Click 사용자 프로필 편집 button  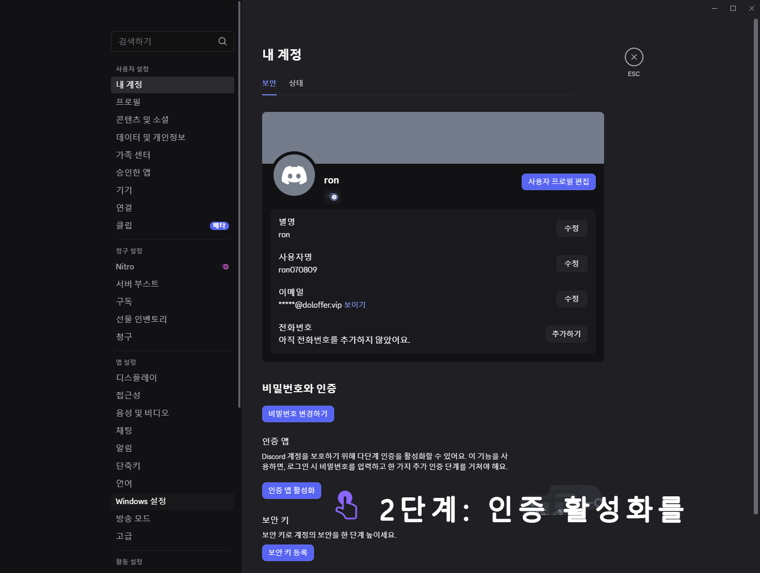[558, 182]
